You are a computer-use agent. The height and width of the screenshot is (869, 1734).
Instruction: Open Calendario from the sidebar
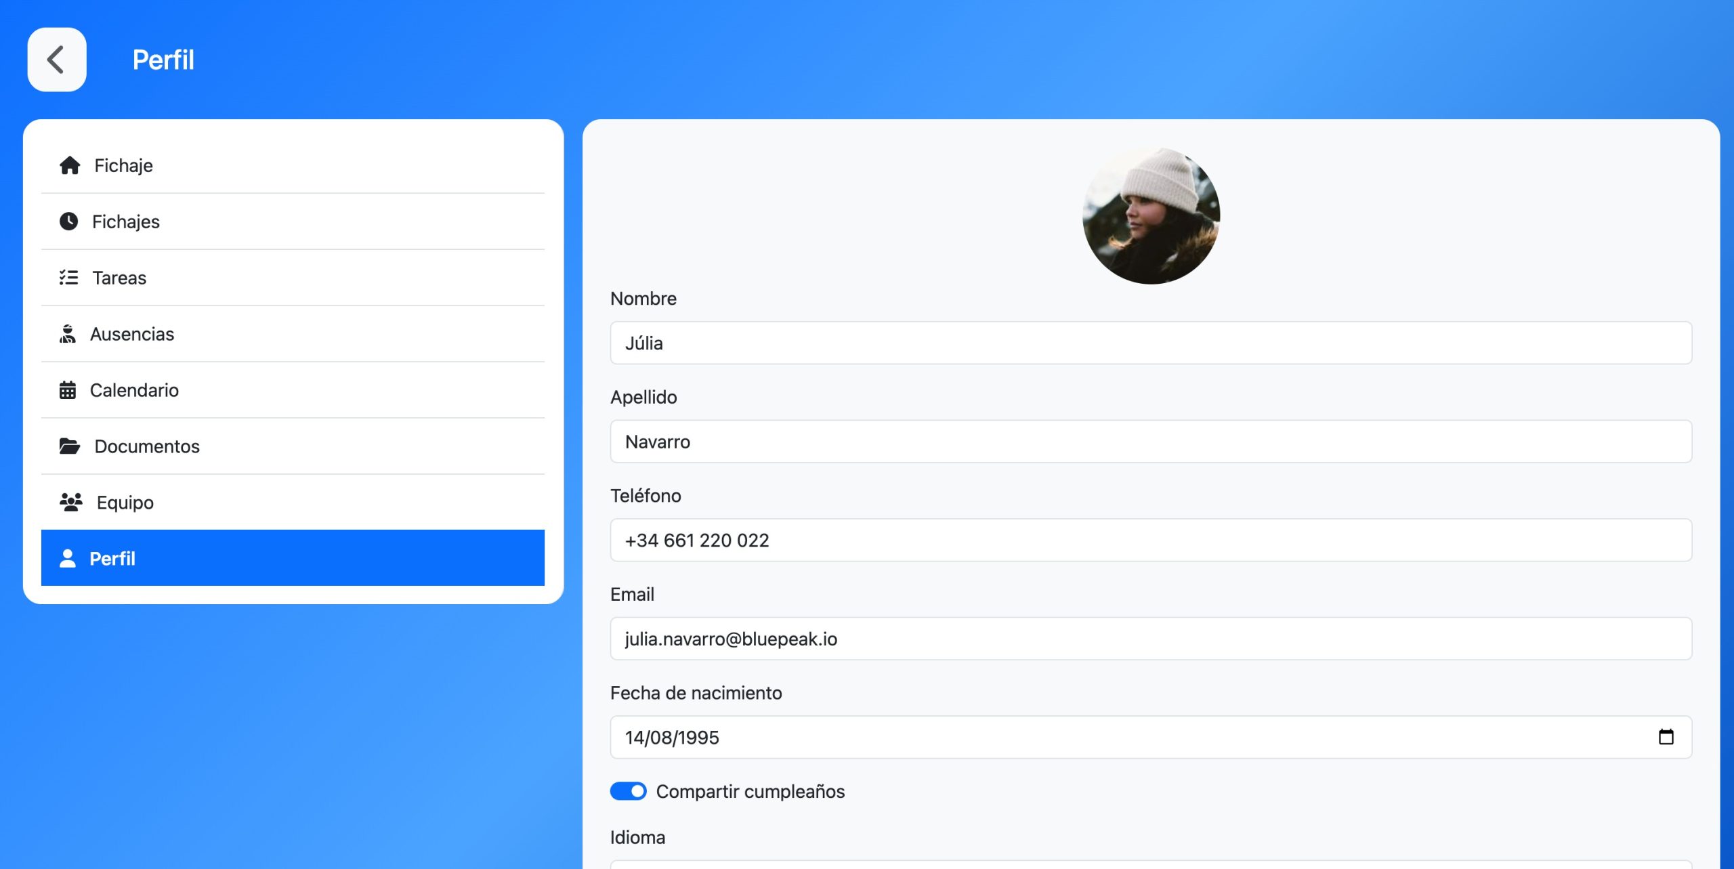pyautogui.click(x=293, y=390)
